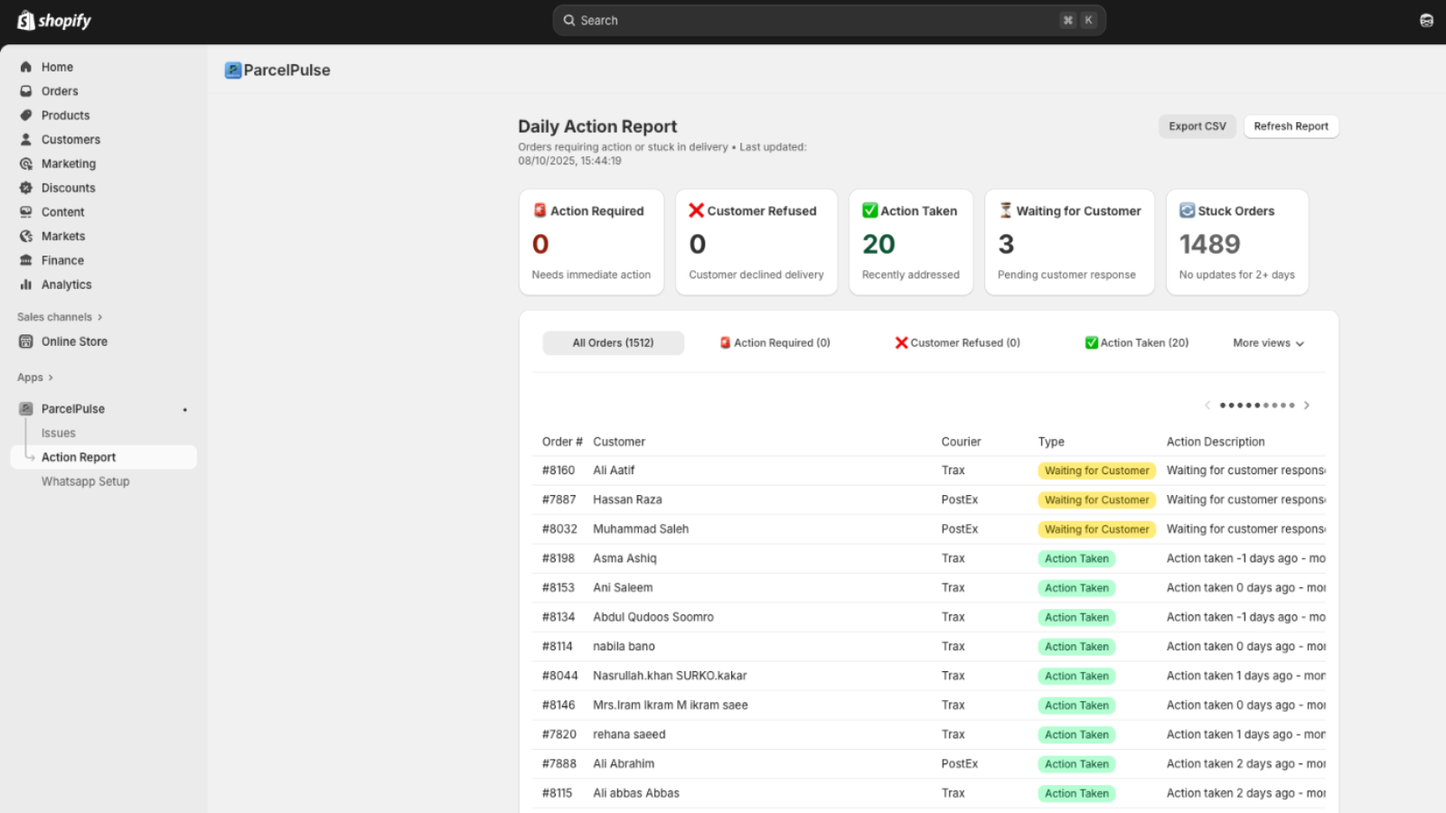Select the Customer Refused (0) tab
Image resolution: width=1446 pixels, height=813 pixels.
coord(957,343)
